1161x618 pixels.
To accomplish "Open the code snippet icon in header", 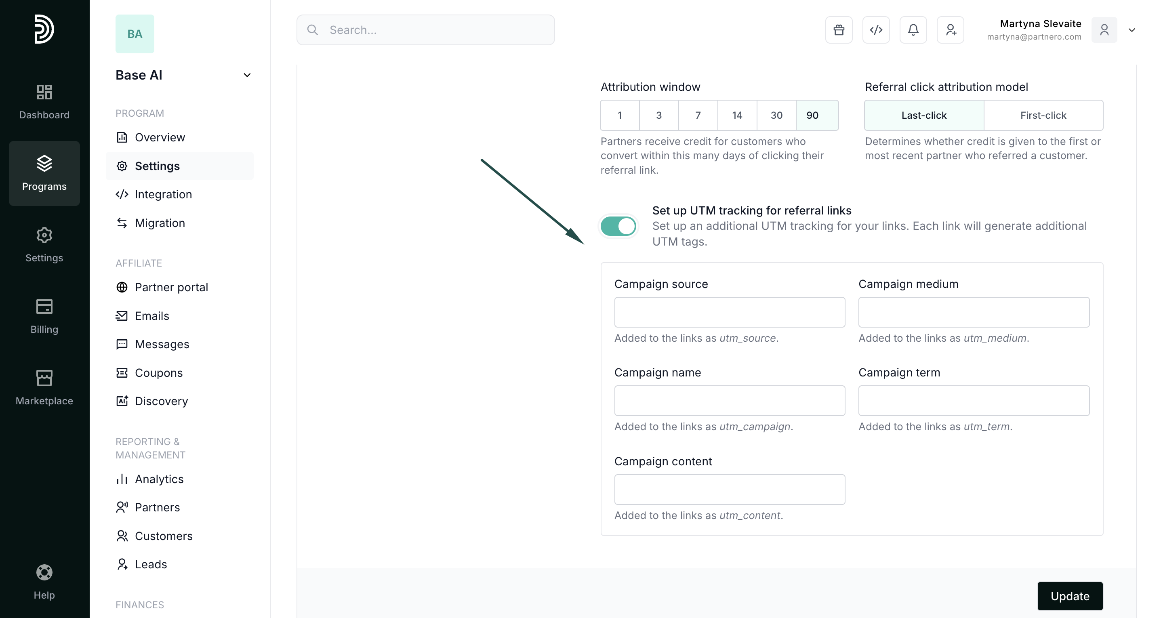I will (x=876, y=30).
